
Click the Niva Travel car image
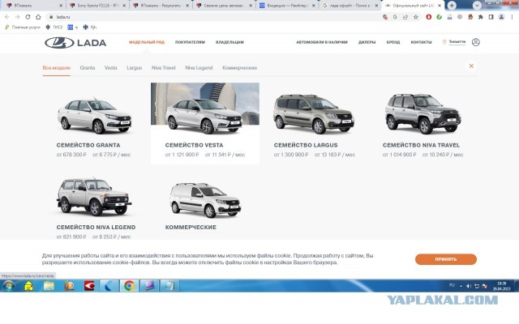pos(422,113)
